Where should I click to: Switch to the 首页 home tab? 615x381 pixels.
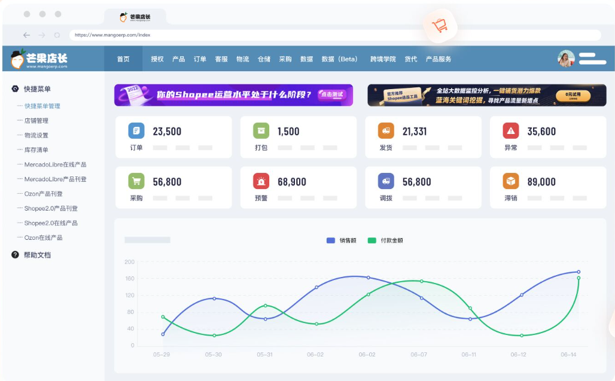123,59
